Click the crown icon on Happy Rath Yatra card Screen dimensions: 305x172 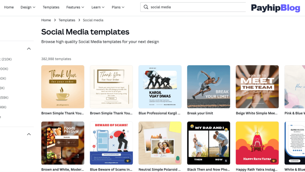(273, 161)
